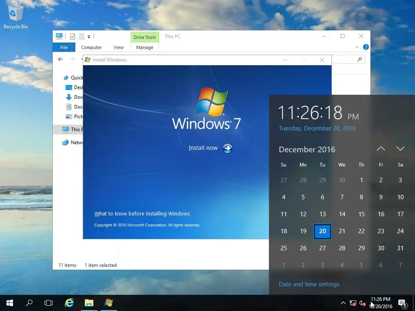
Task: Click the Tuesday, December 20, 2016 date link
Action: point(317,128)
